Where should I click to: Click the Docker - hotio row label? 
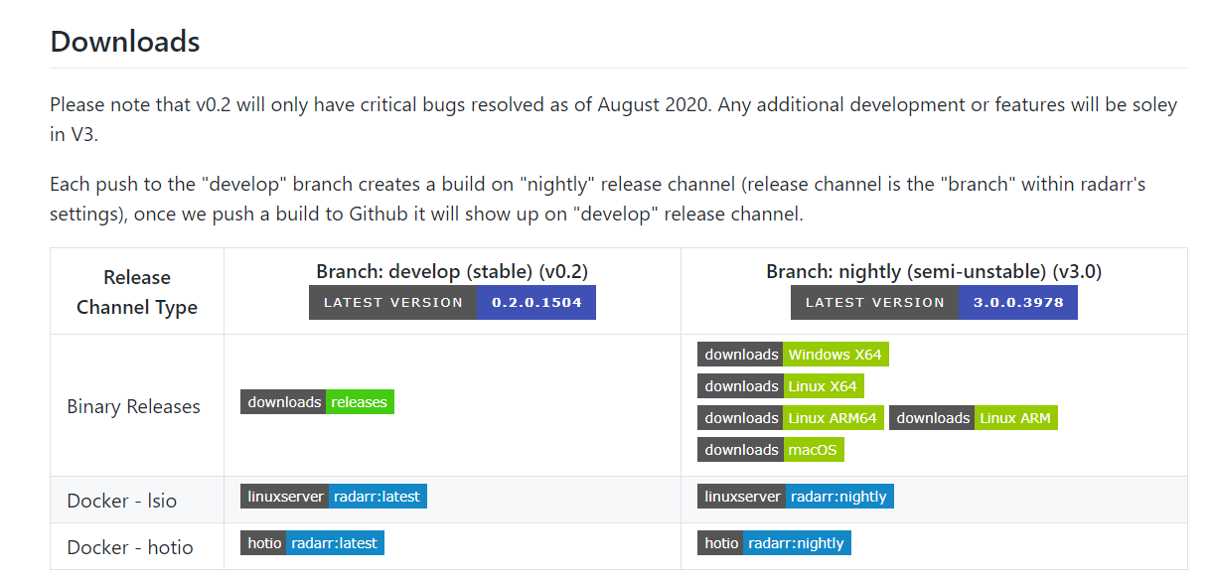(x=126, y=547)
